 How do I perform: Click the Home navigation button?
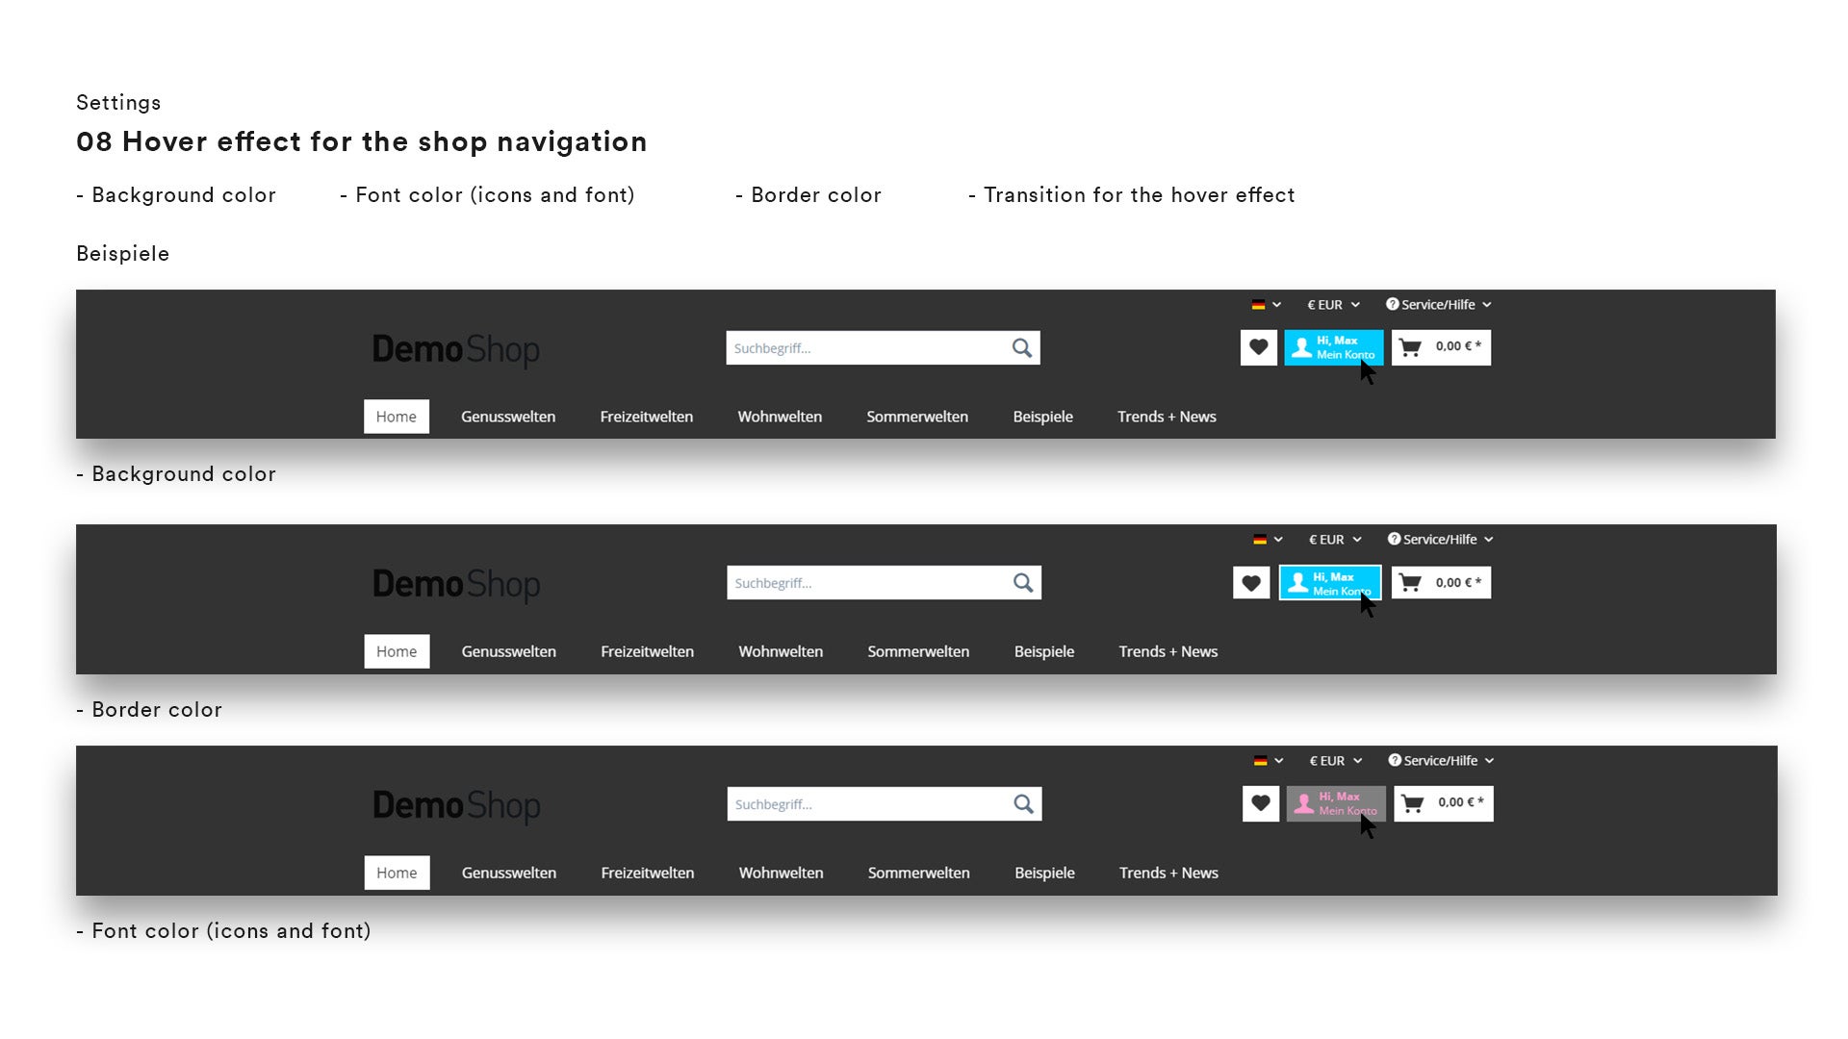(396, 417)
